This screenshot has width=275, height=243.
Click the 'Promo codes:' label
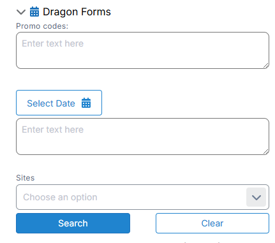pos(42,26)
